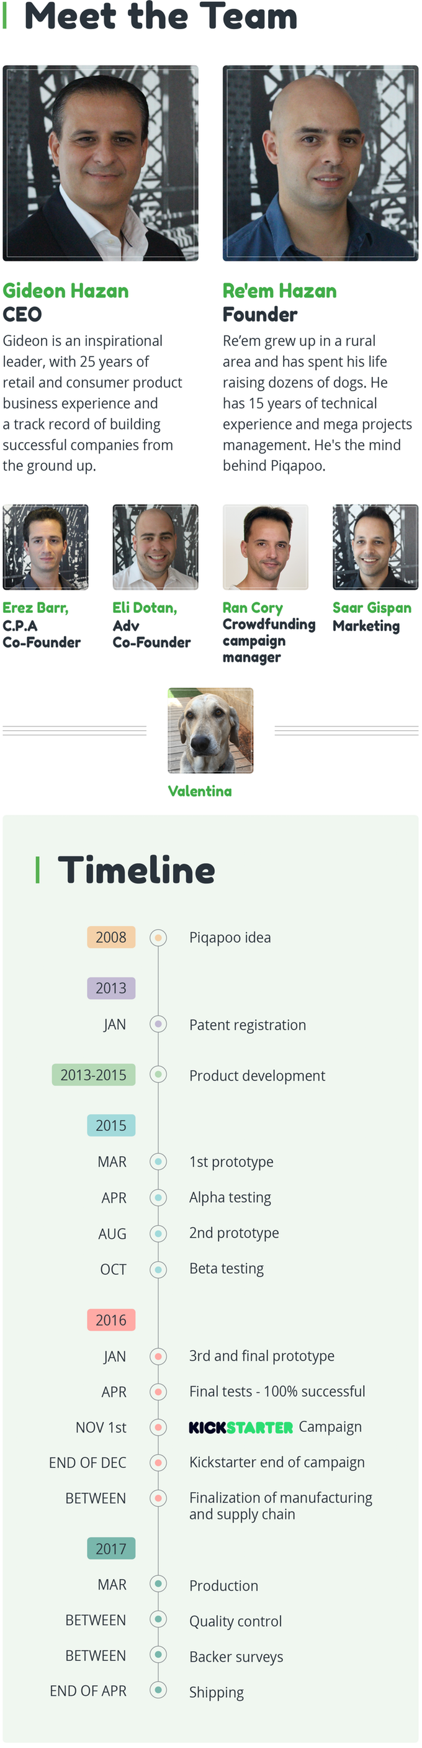Viewport: 422px width, 1748px height.
Task: Click the Piqapoo idea timeline dot
Action: coord(158,938)
